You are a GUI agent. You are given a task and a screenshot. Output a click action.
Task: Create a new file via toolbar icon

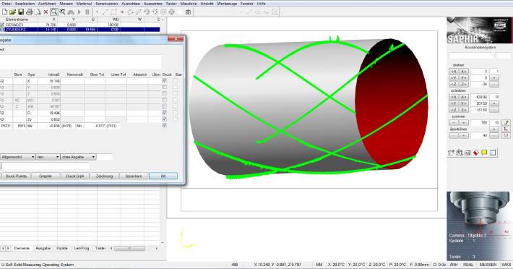4,12
